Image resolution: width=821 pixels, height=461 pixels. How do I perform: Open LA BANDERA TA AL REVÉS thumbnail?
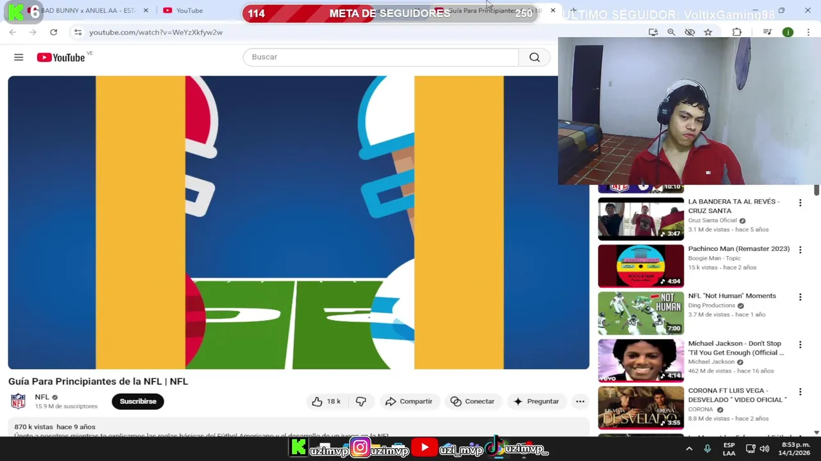point(641,219)
